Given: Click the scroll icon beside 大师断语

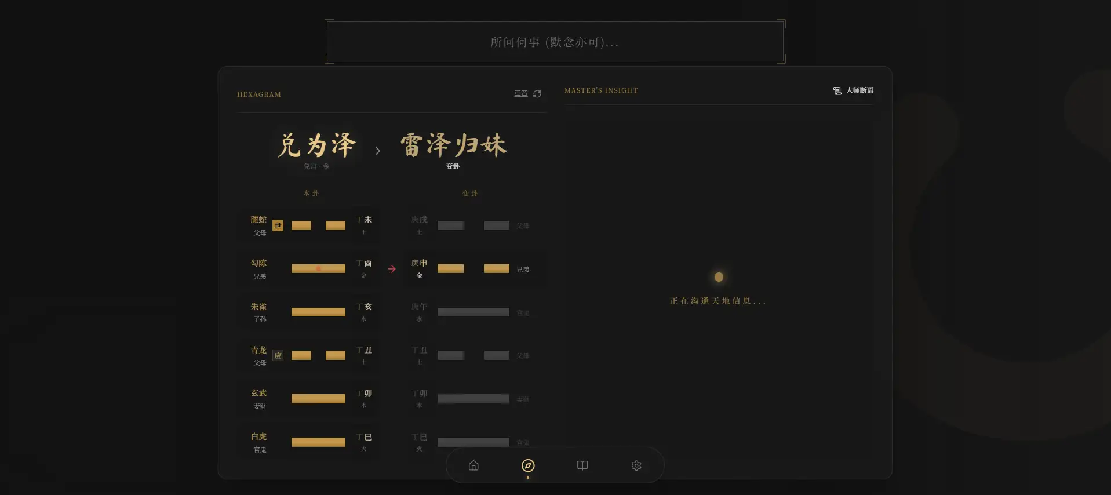Looking at the screenshot, I should [837, 90].
